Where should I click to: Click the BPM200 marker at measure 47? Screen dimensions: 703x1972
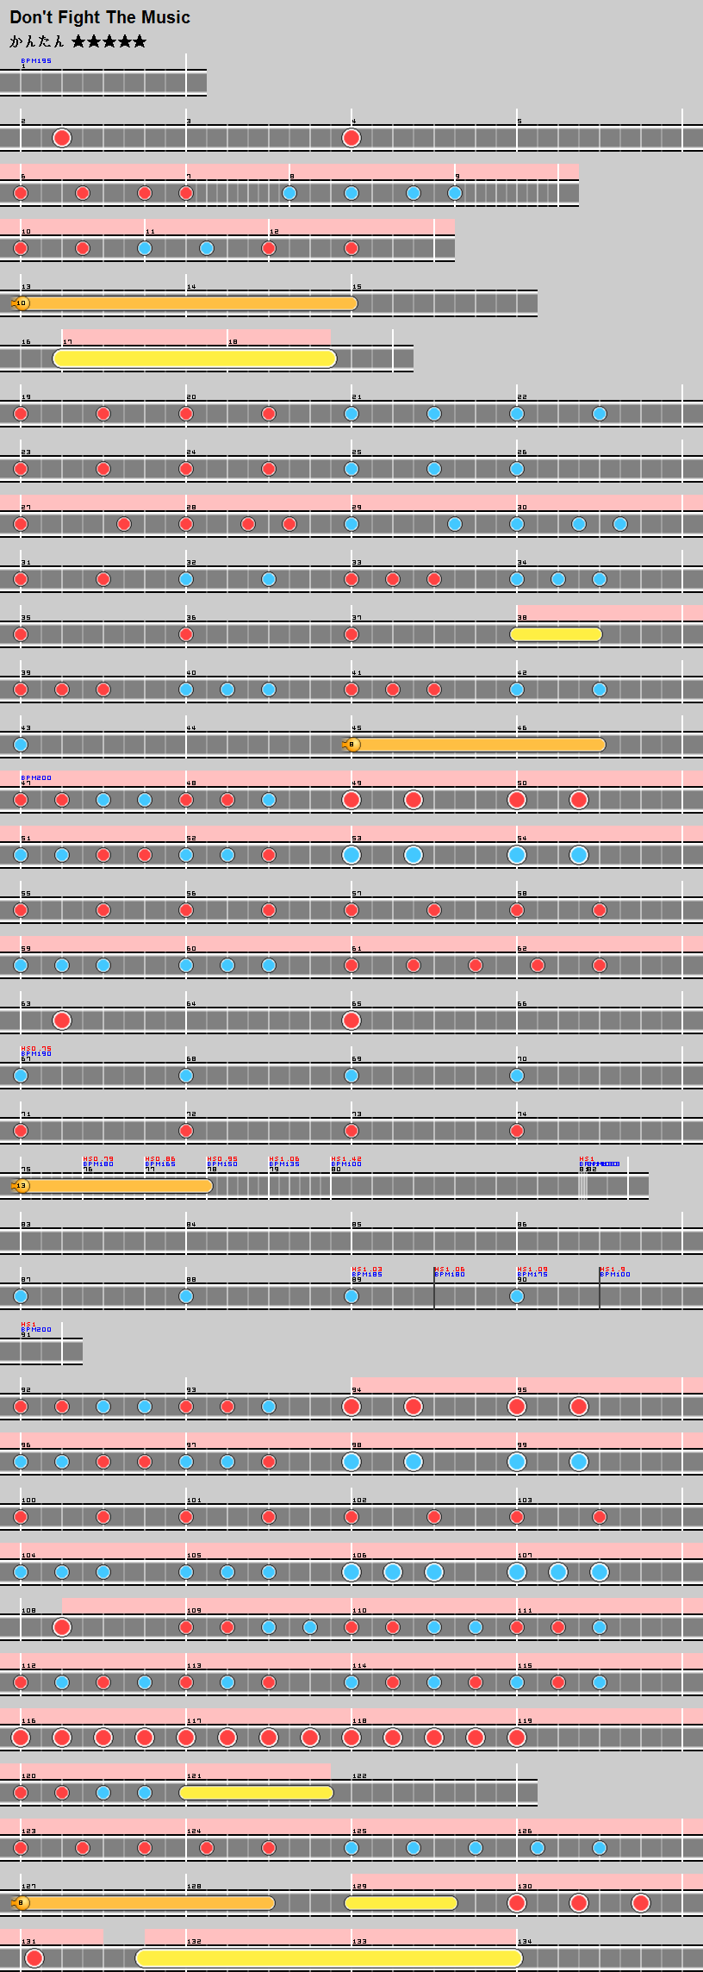point(36,778)
